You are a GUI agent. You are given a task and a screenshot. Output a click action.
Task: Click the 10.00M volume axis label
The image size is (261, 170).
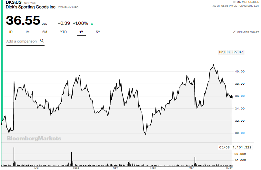(240, 161)
